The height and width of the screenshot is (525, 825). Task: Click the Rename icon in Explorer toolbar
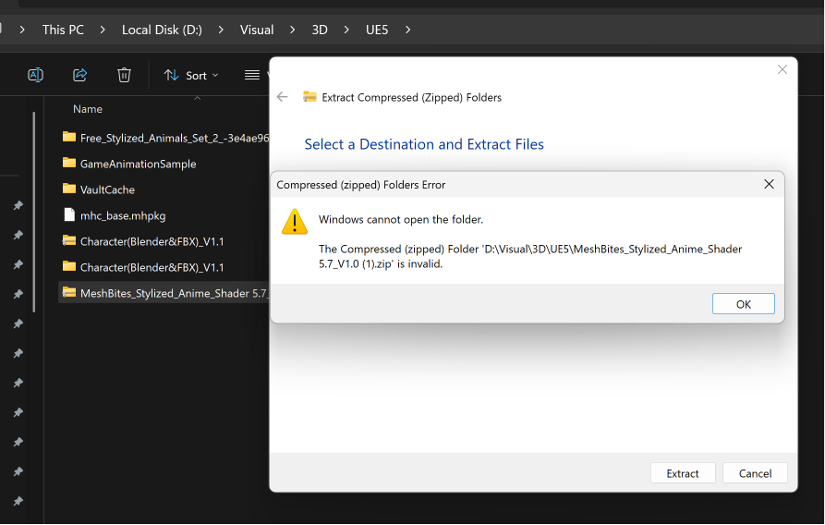(35, 75)
